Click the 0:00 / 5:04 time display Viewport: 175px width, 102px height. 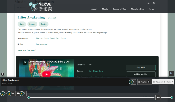[x=7, y=84]
